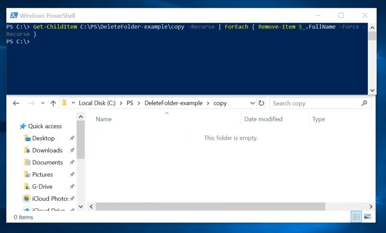
Task: Click the Windows PowerShell title bar icon
Action: 14,15
